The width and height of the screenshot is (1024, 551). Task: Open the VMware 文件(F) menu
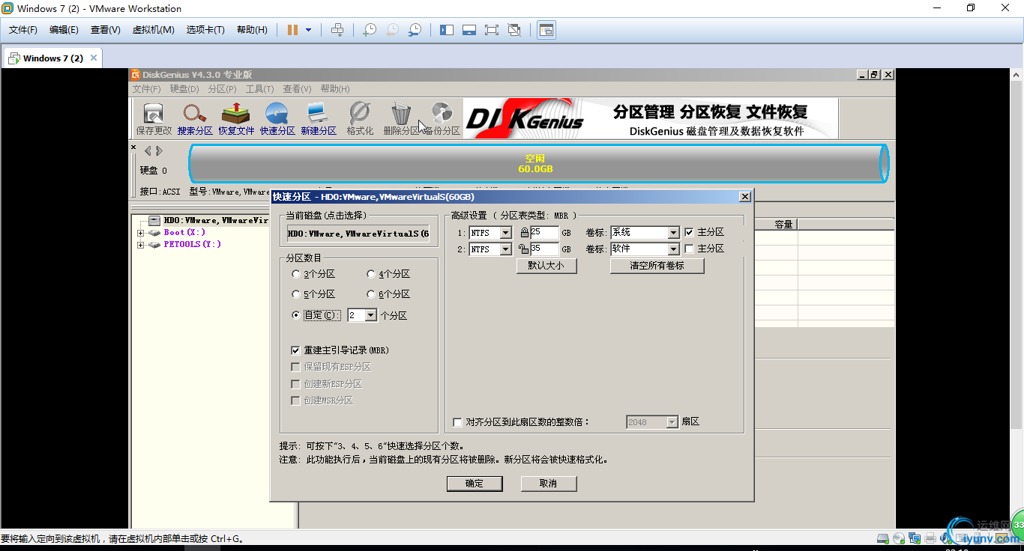pos(23,30)
